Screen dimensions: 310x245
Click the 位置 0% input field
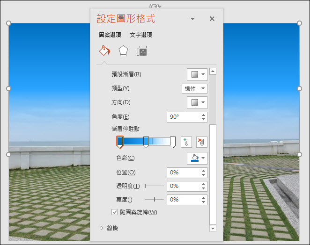click(184, 173)
